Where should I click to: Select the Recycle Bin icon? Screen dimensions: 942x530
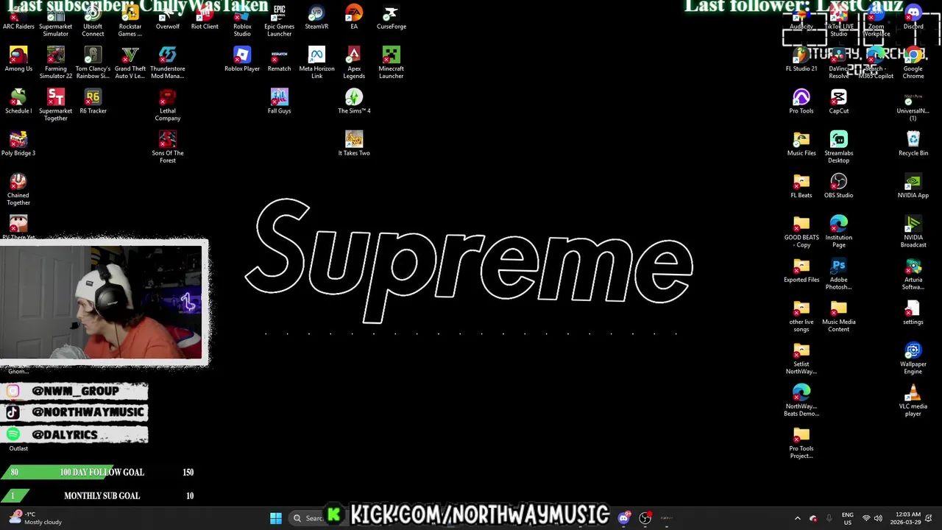pos(913,144)
